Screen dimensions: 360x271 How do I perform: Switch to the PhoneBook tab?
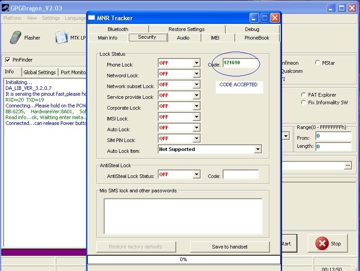tap(257, 38)
